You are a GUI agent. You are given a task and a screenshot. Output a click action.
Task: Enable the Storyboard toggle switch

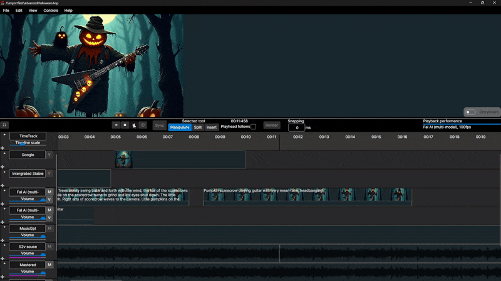click(x=470, y=112)
